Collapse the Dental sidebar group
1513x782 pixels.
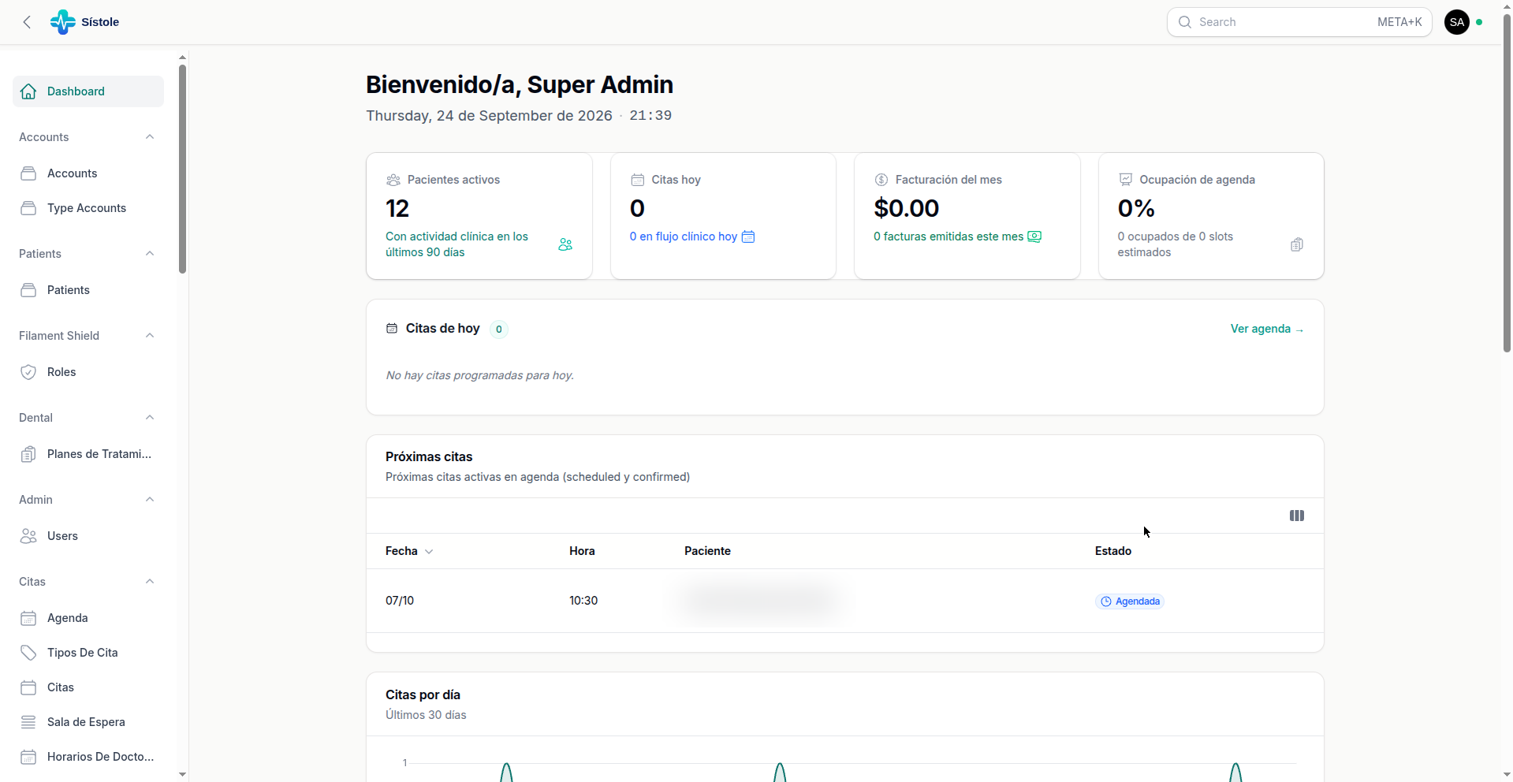150,418
